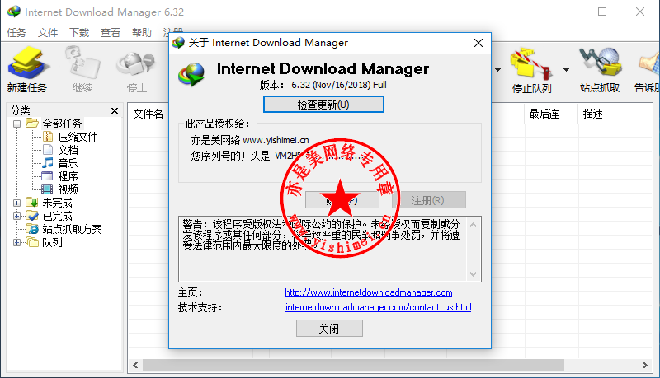
Task: Select the 已完成 category
Action: tap(57, 216)
